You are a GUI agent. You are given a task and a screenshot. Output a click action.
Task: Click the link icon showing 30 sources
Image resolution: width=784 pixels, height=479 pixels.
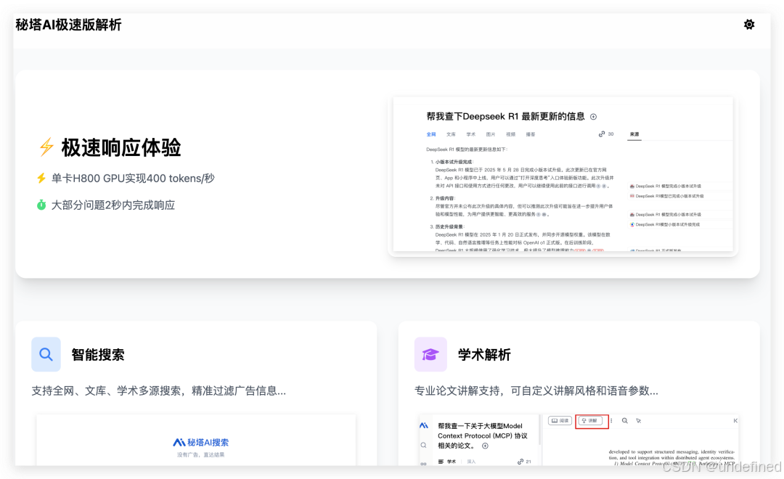(x=601, y=134)
